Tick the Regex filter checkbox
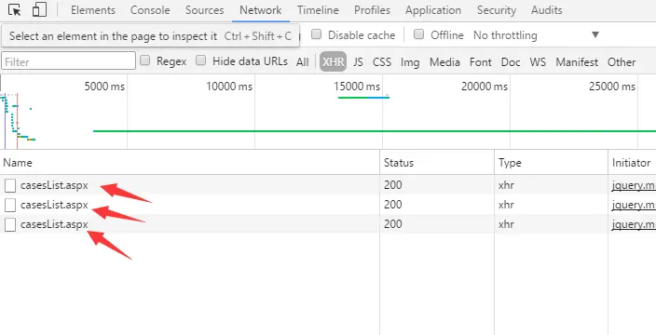656x335 pixels. (144, 60)
